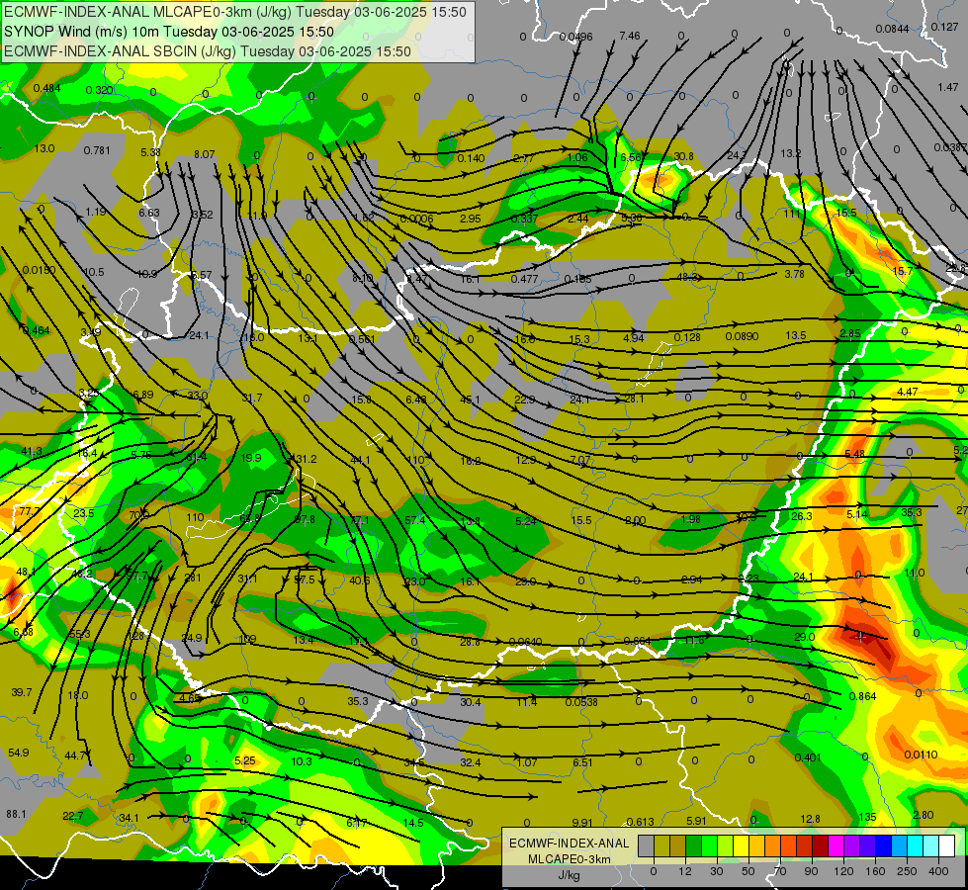Click legend tick label 160
The height and width of the screenshot is (890, 968).
click(x=875, y=871)
